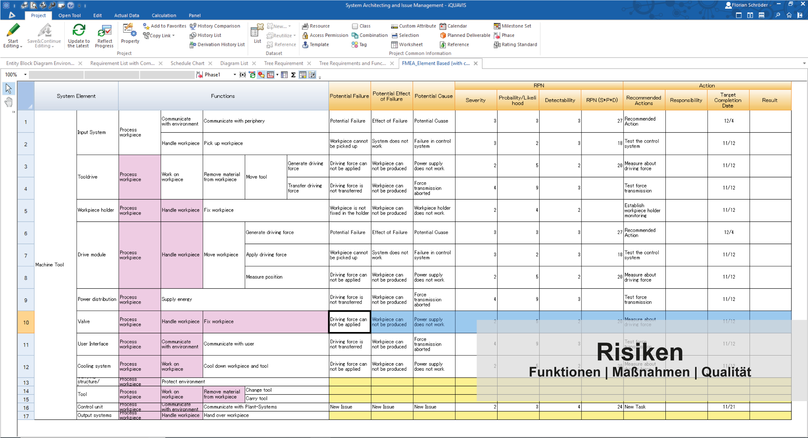This screenshot has width=808, height=438.
Task: Switch to the Open Tool ribbon tab
Action: pyautogui.click(x=69, y=15)
